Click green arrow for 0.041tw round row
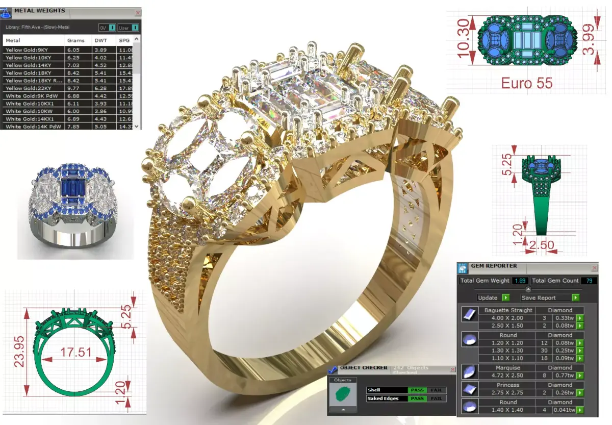This screenshot has height=425, width=612. pos(580,410)
